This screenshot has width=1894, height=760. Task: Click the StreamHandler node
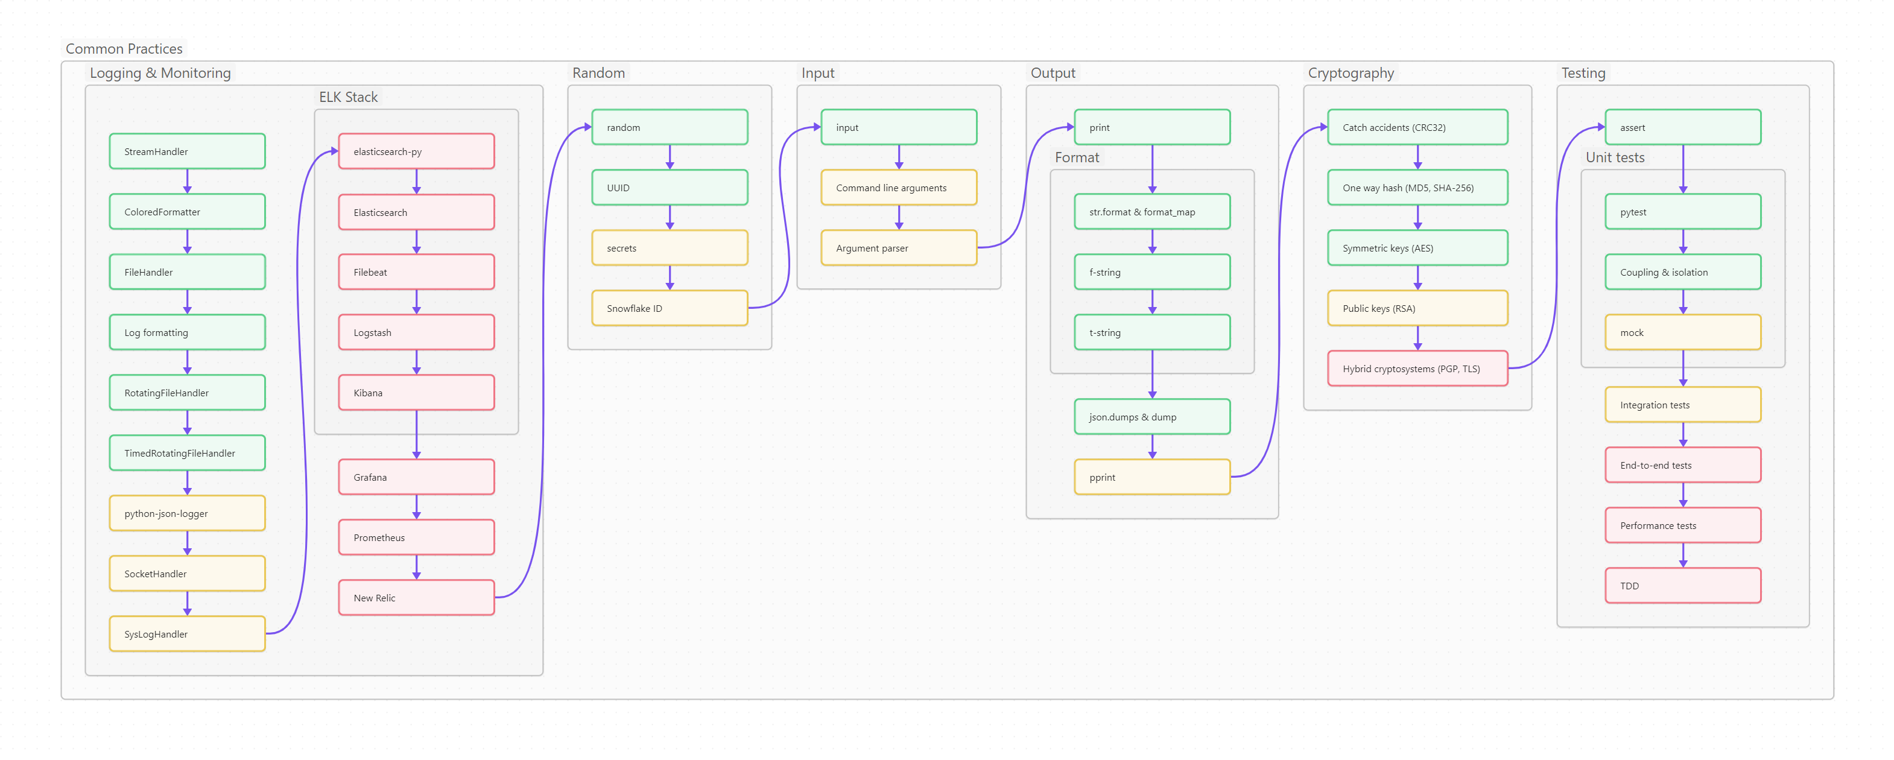pyautogui.click(x=187, y=151)
